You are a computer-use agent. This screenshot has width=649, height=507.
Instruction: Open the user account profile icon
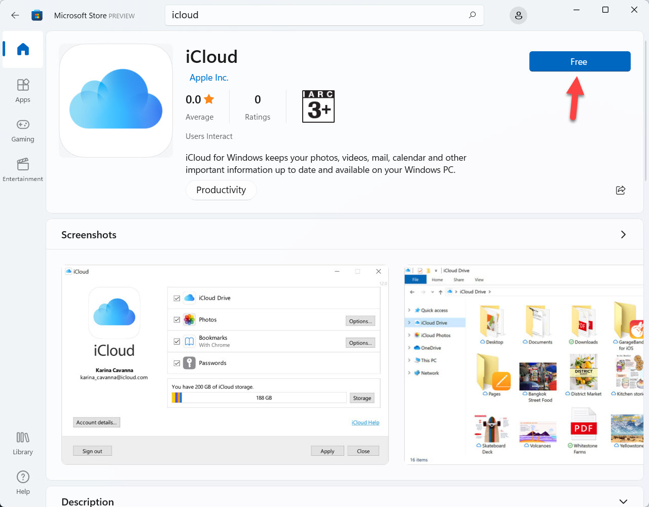point(518,16)
